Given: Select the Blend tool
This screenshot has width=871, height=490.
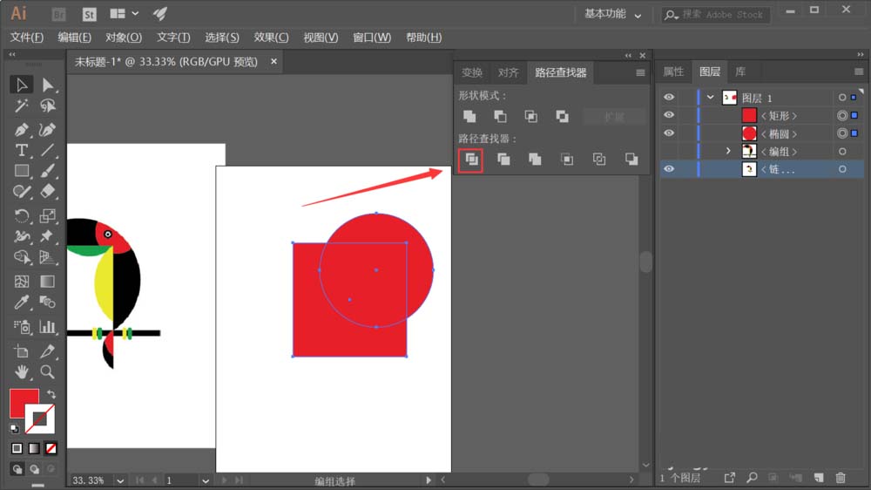Looking at the screenshot, I should click(x=48, y=302).
